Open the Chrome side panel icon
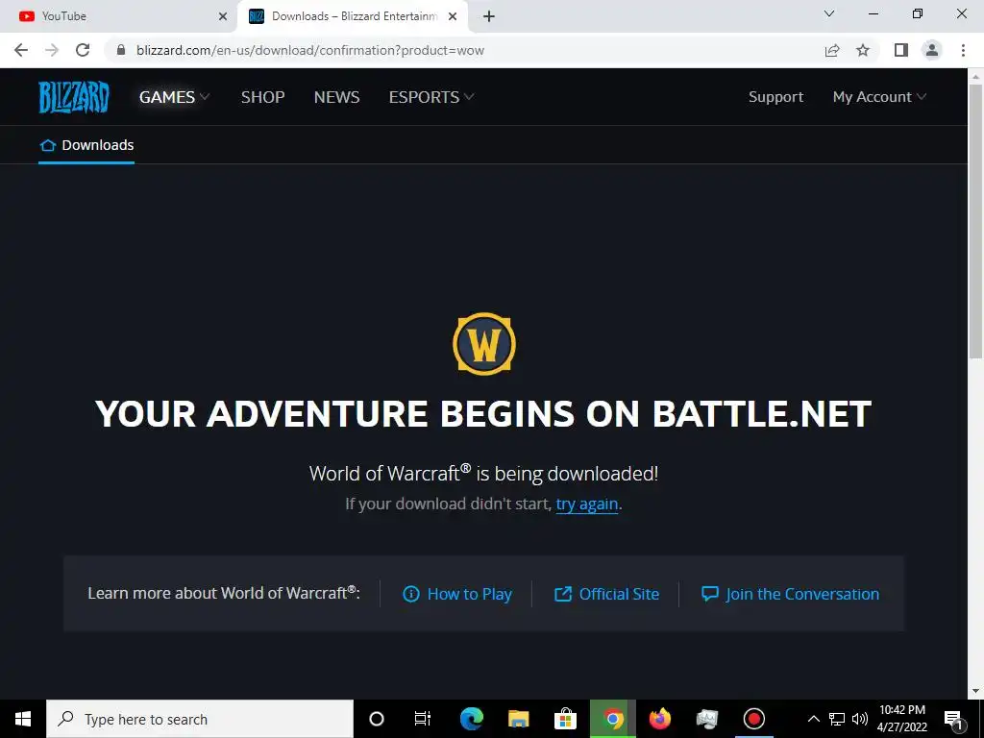The image size is (984, 738). click(901, 50)
